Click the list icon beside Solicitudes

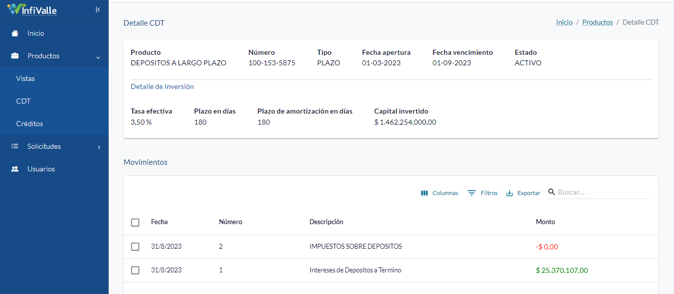coord(15,146)
